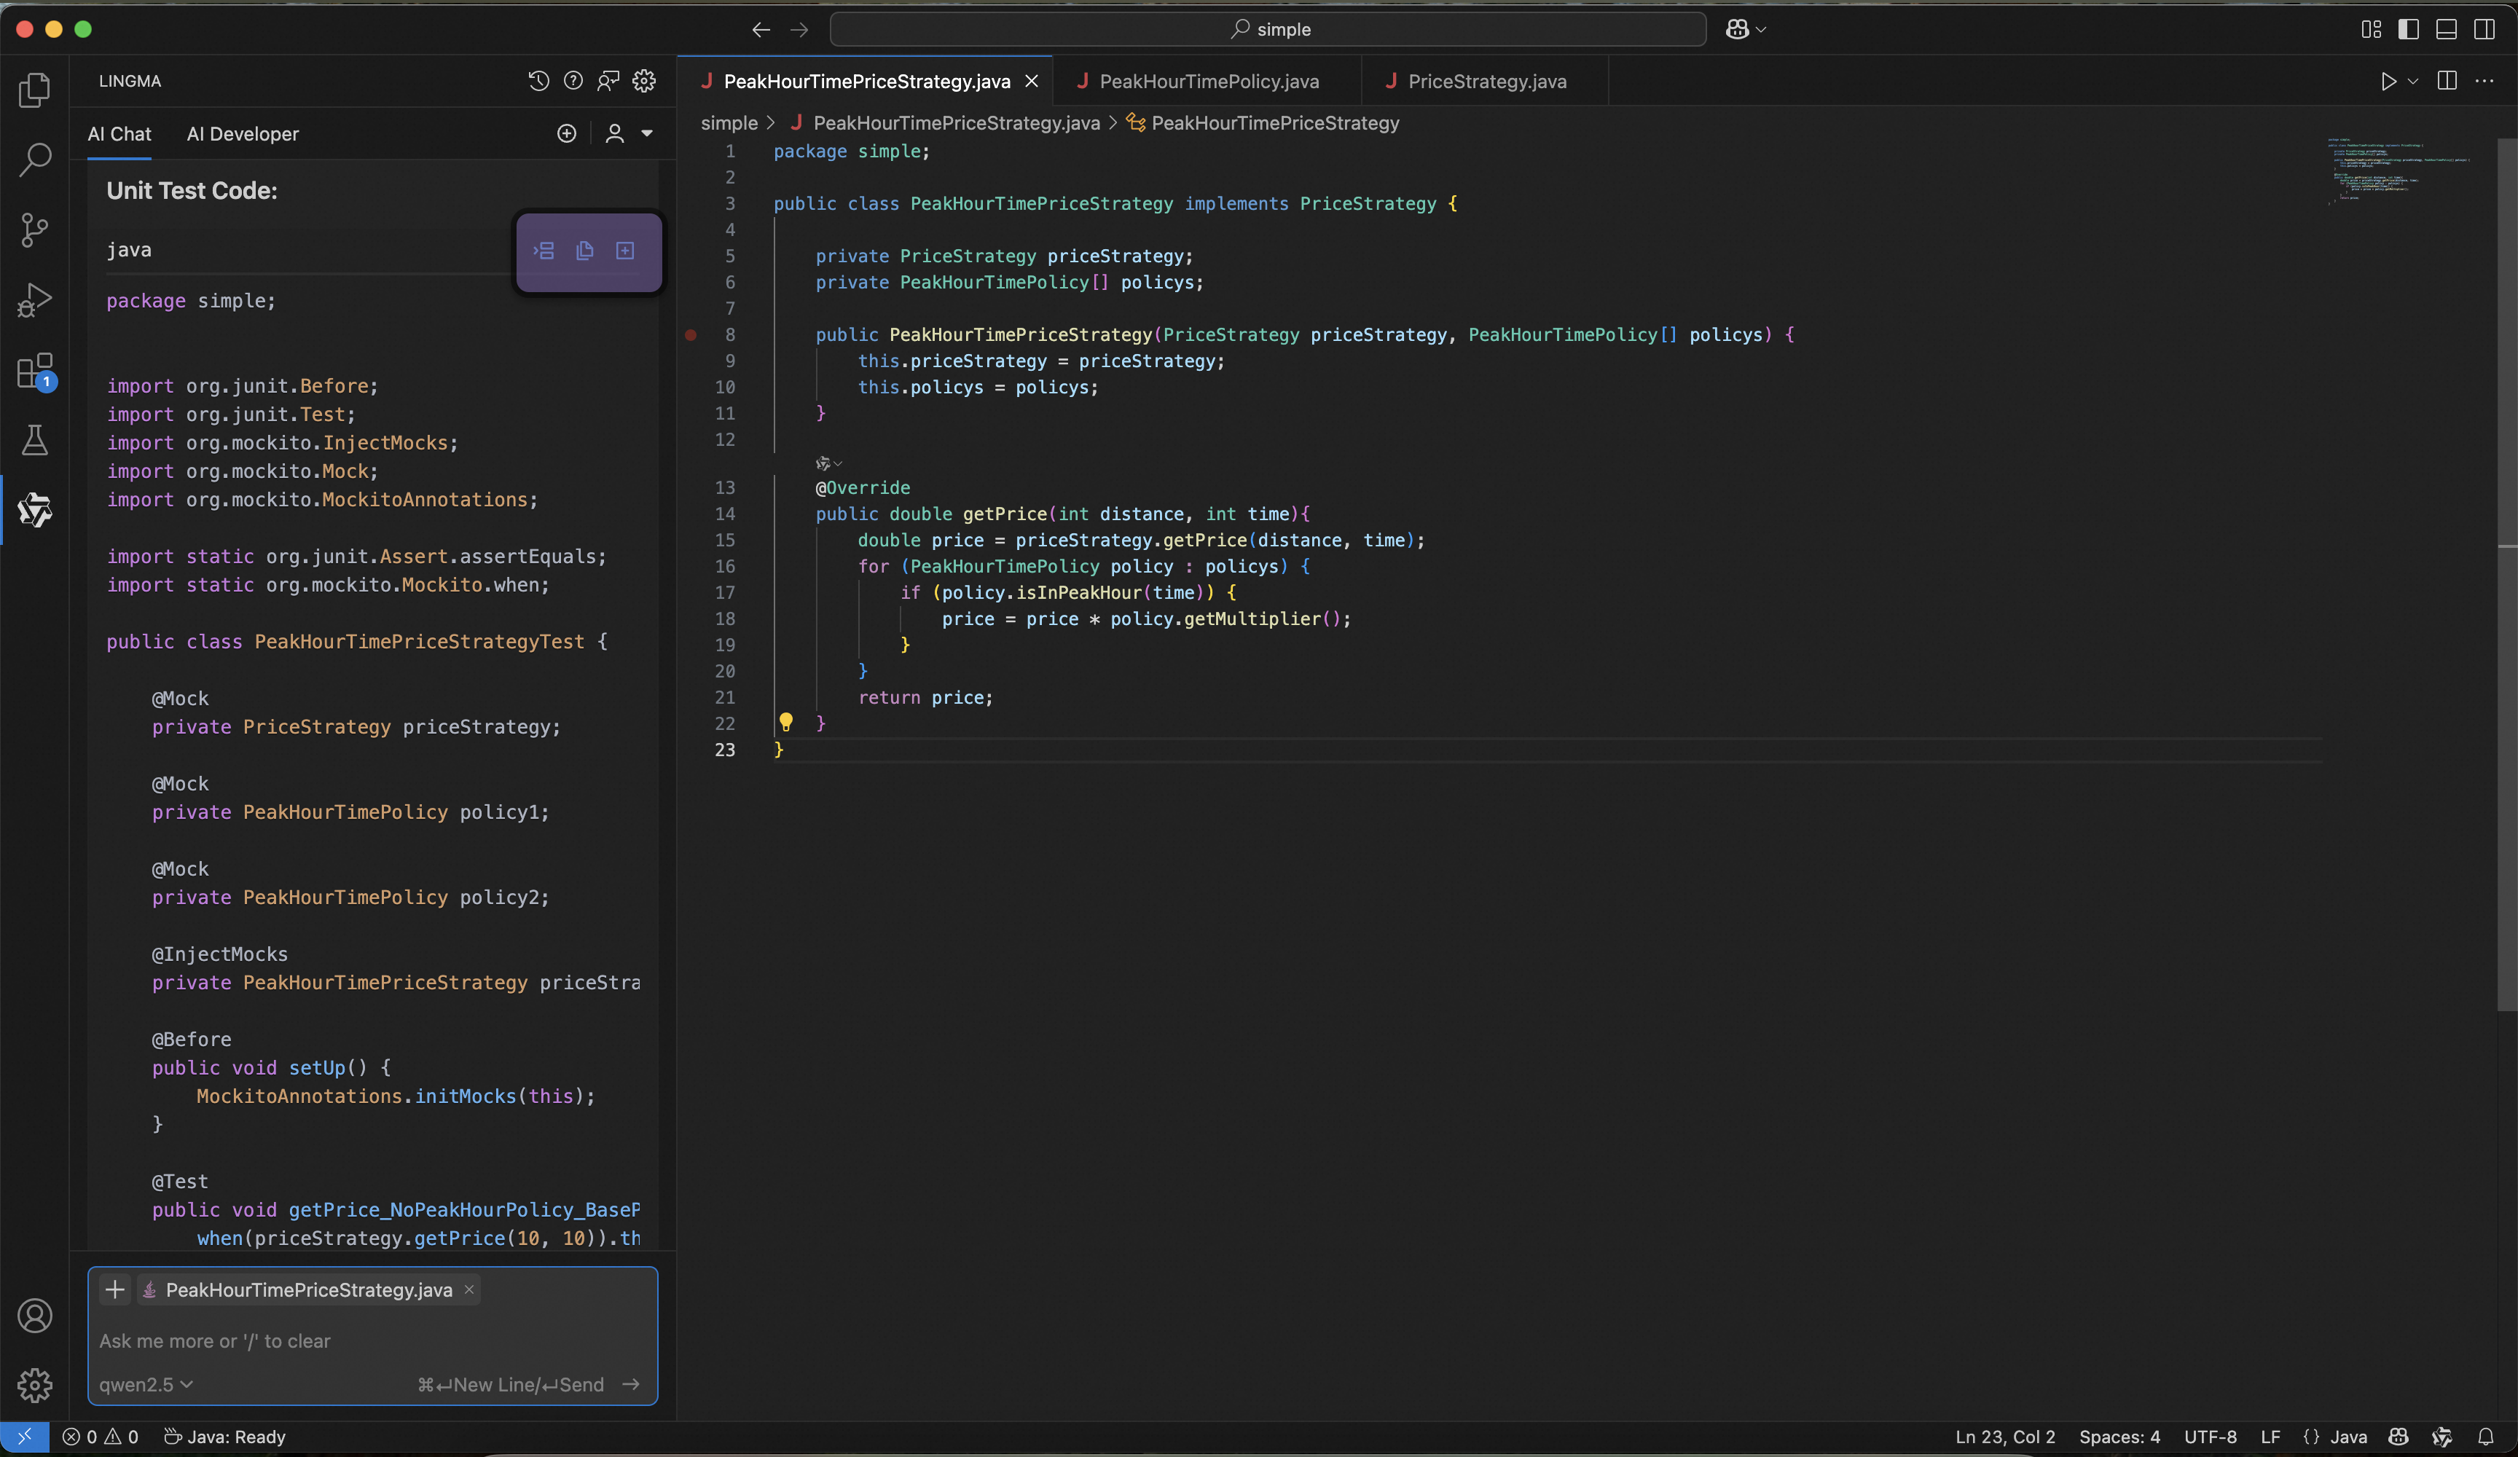
Task: Toggle the bottom panel layout button
Action: point(2446,29)
